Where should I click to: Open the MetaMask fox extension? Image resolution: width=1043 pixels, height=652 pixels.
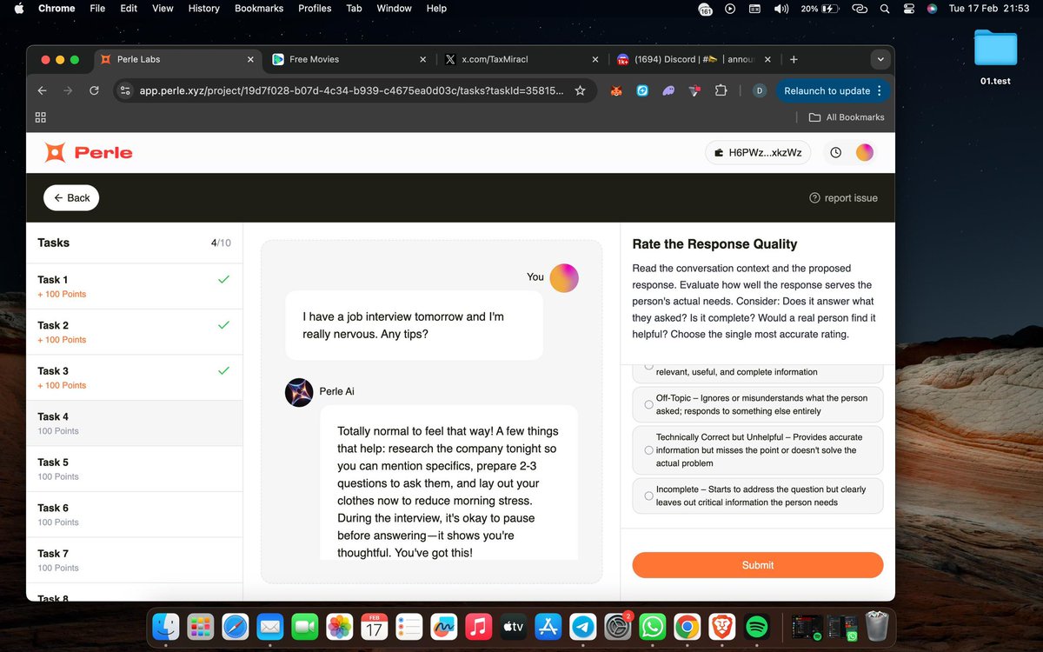tap(615, 90)
